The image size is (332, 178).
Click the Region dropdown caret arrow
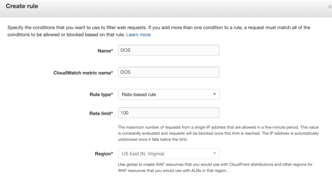tap(214, 153)
